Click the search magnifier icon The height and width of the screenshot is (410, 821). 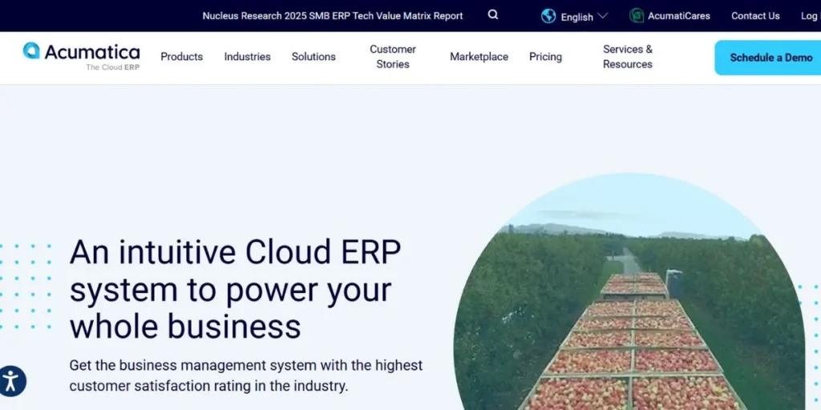pyautogui.click(x=493, y=15)
